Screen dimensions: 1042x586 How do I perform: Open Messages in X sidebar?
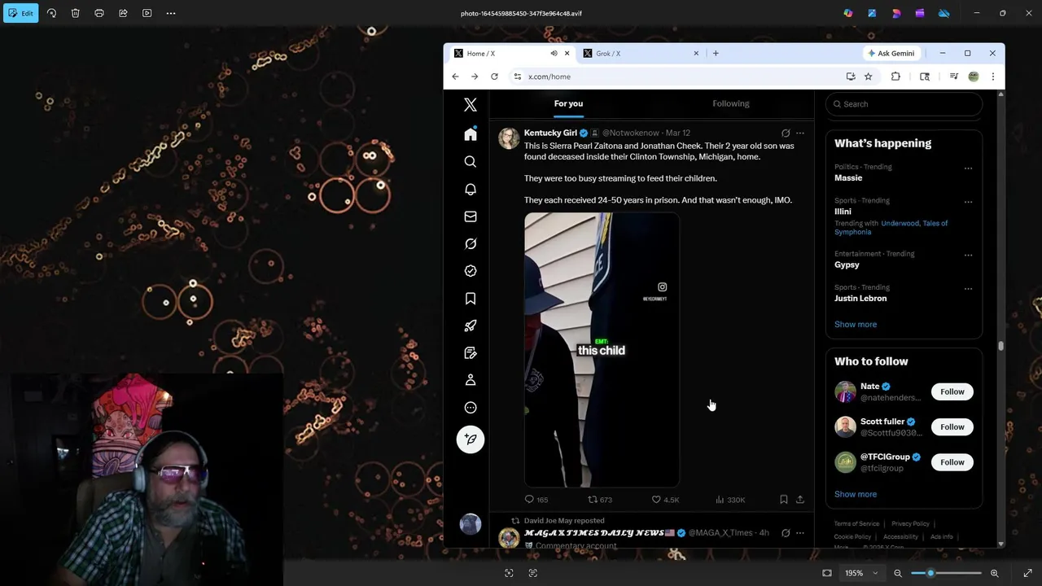[x=471, y=216]
